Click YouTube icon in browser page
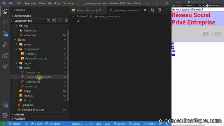 point(173,55)
